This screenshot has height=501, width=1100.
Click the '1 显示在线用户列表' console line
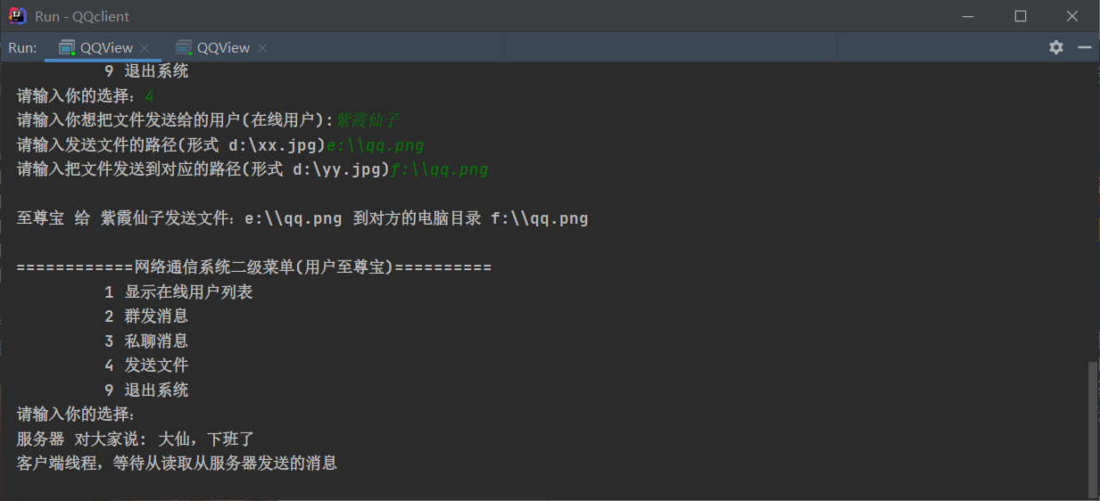[178, 292]
